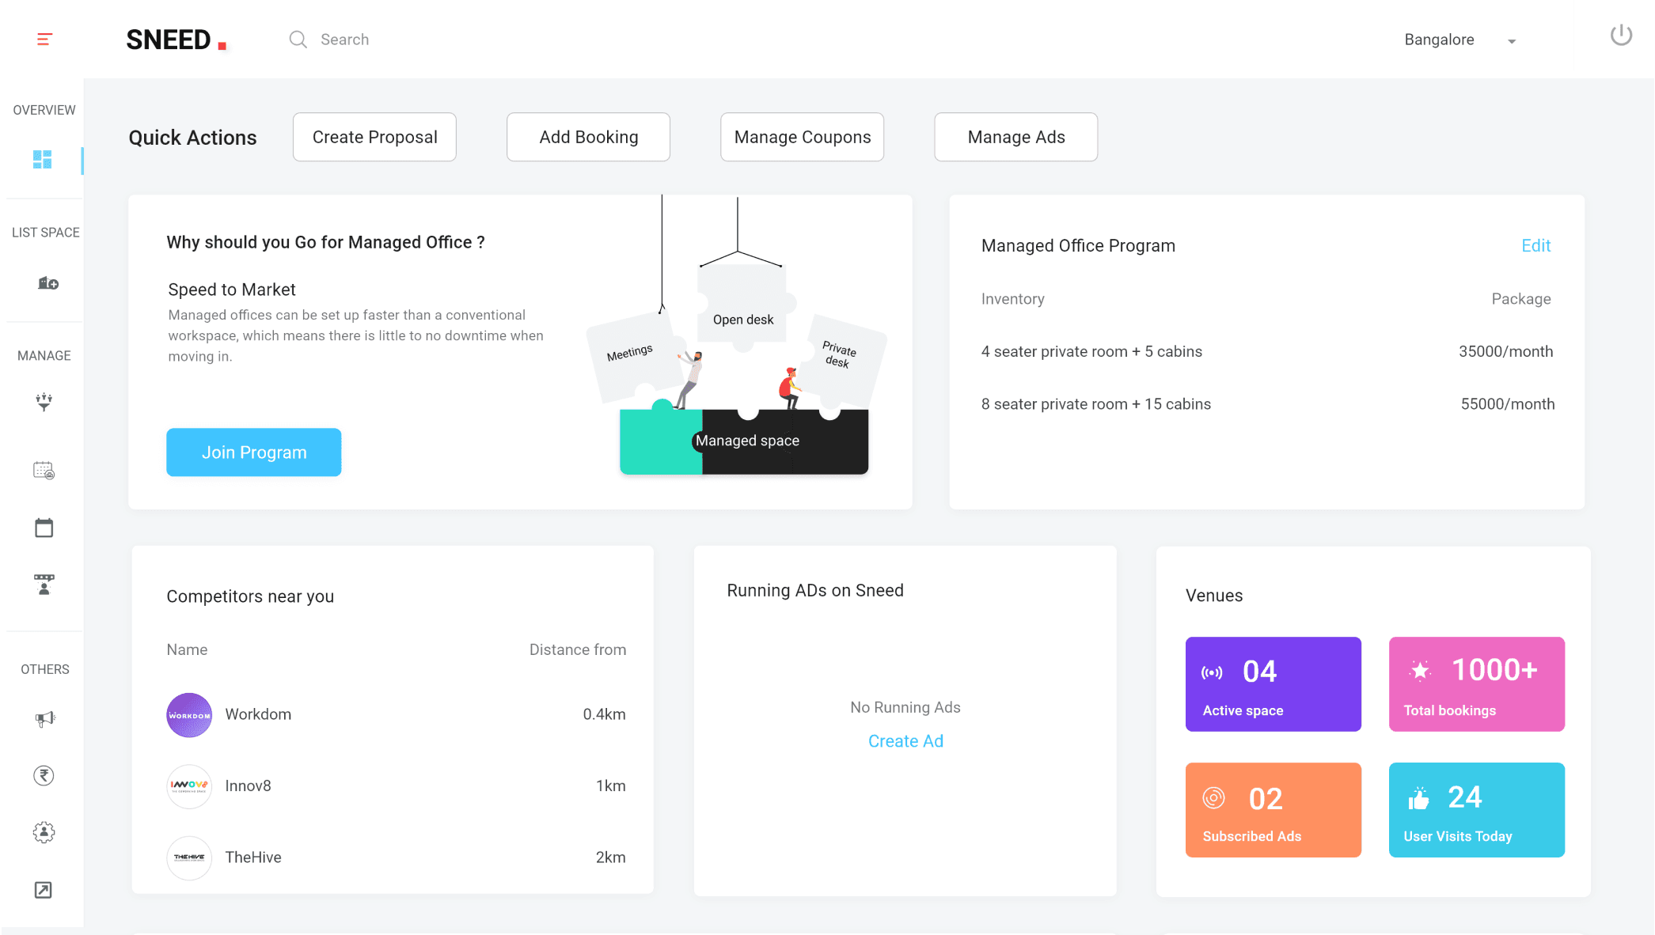Screen dimensions: 1655x935
Task: Select the plain calendar icon in sidebar
Action: 45,527
